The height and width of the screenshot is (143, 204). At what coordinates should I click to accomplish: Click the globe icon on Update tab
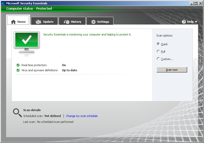click(39, 22)
